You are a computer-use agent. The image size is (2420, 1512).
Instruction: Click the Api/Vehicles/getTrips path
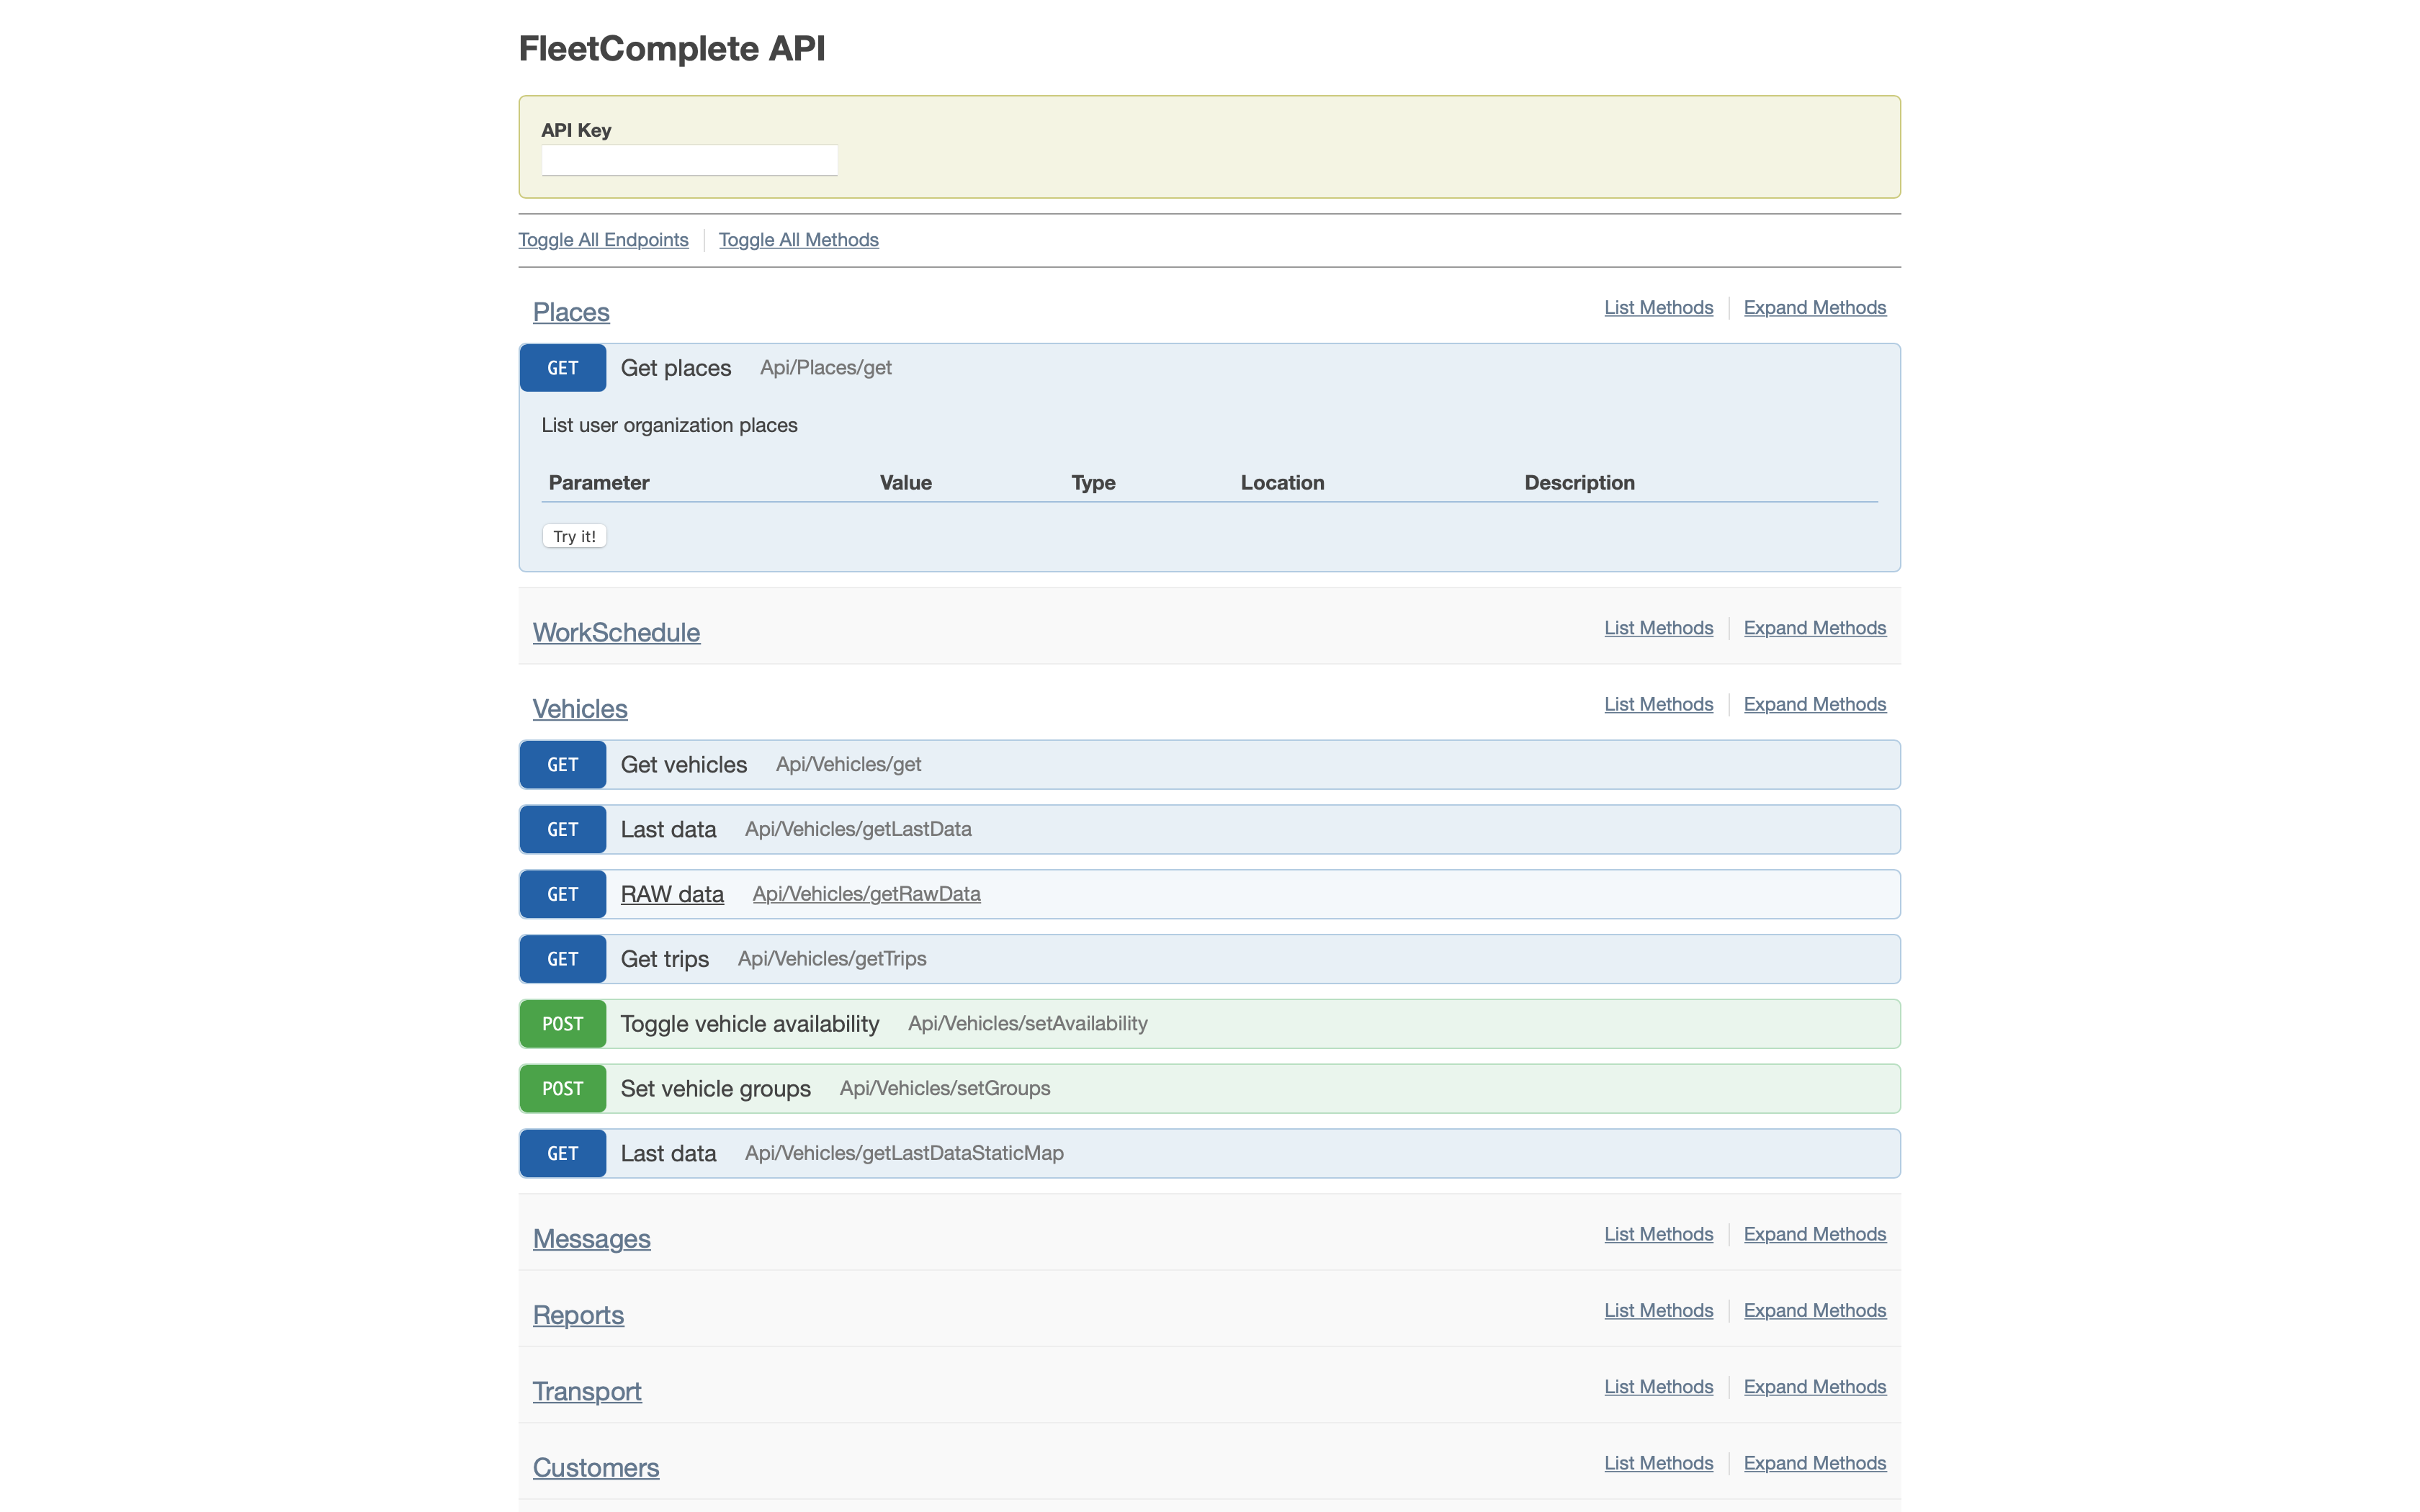[832, 959]
